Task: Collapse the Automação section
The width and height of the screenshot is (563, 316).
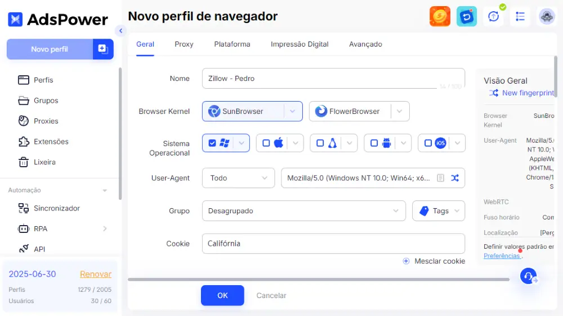Action: (105, 190)
